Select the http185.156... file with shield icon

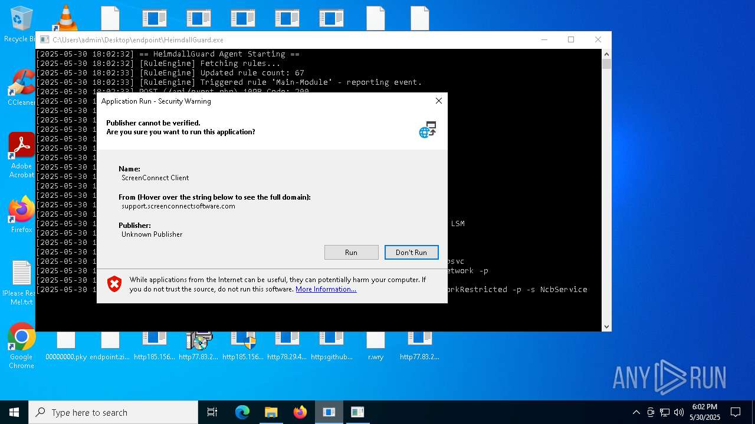click(243, 346)
